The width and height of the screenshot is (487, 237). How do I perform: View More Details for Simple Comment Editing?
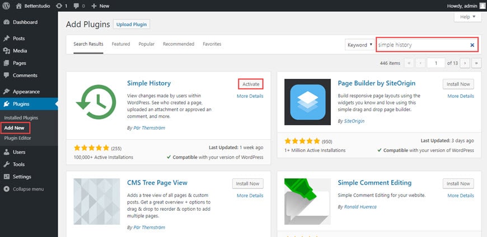click(461, 196)
